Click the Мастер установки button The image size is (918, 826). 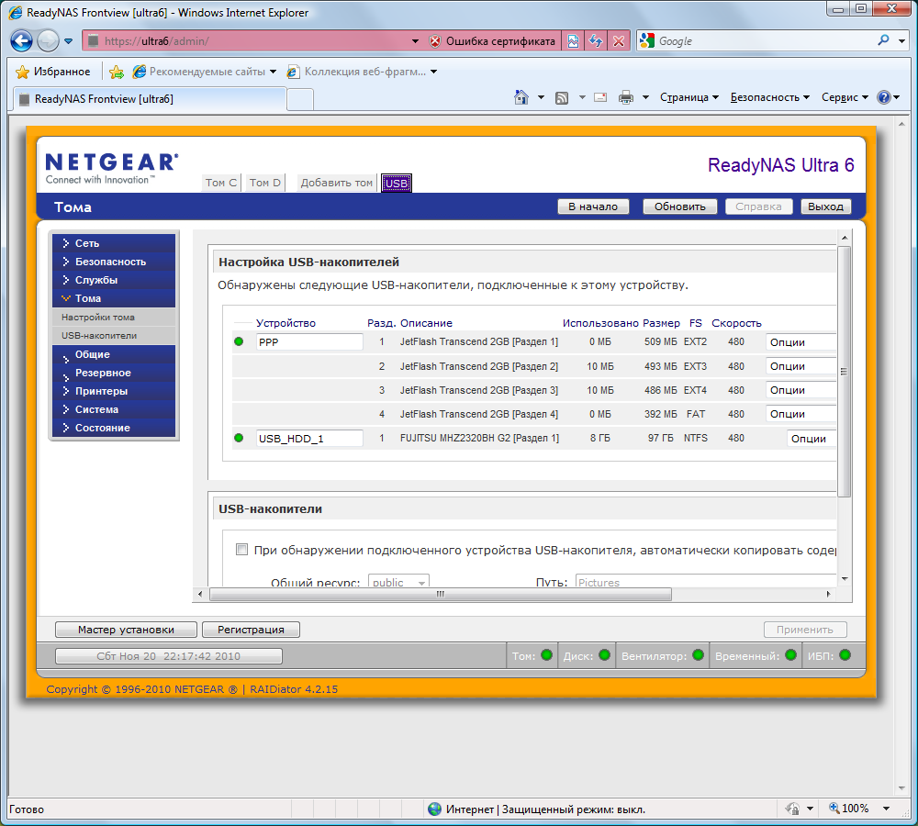(126, 630)
